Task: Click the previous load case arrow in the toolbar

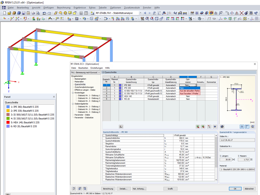Action: [145, 13]
